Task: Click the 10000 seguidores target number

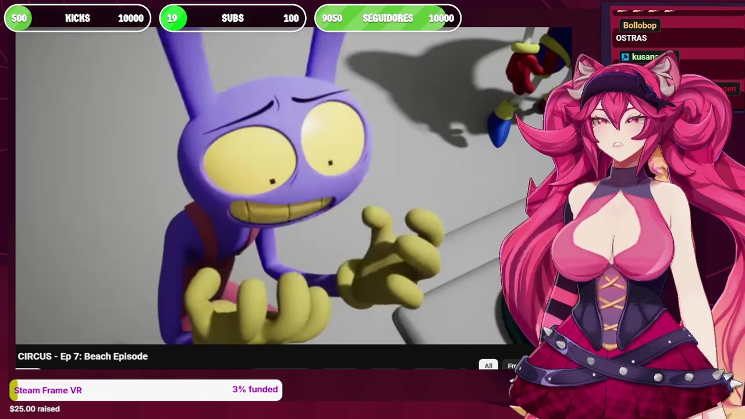Action: point(441,18)
